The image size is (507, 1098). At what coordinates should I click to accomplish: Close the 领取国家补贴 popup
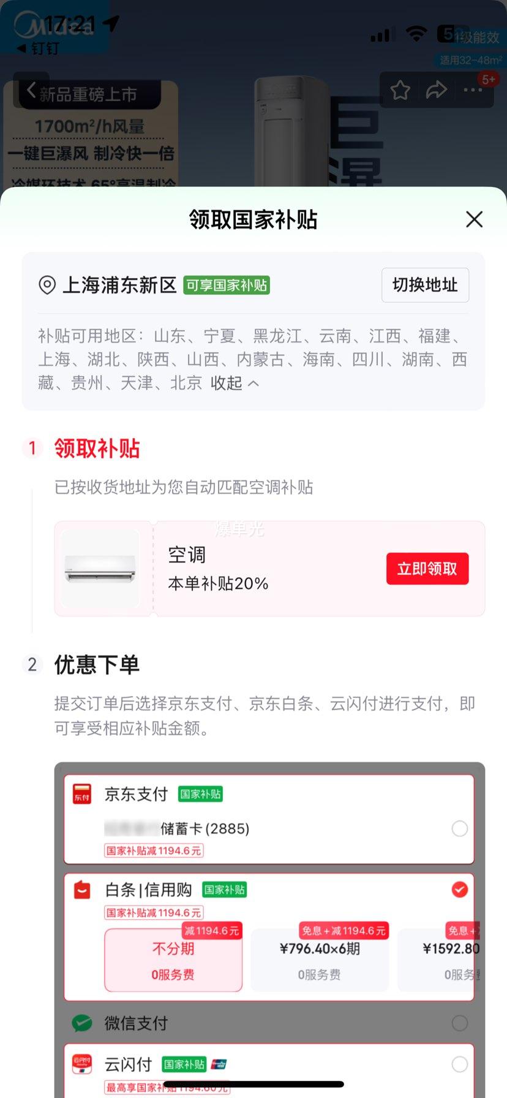(x=475, y=219)
